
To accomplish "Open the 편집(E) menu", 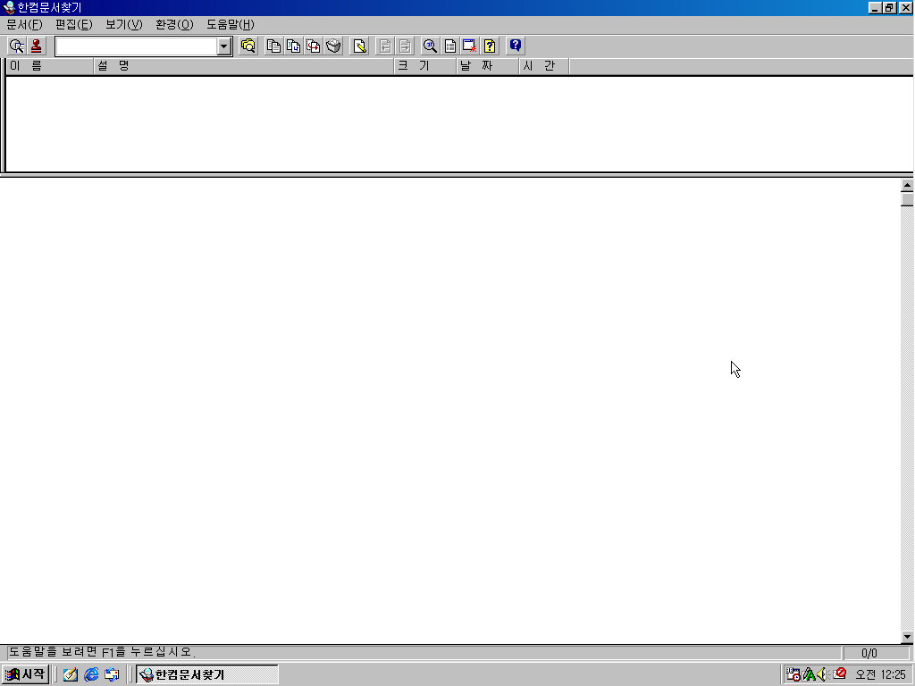I will [73, 24].
